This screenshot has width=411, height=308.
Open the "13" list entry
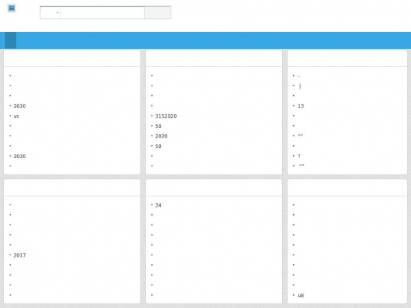[x=301, y=106]
